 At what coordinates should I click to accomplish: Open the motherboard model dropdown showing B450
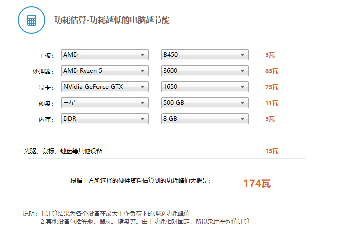(x=205, y=55)
